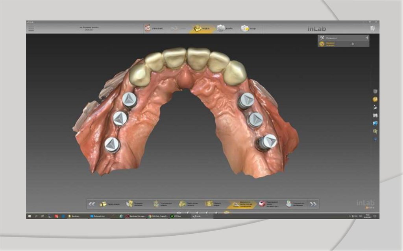Open the blue analysis tools side icon

(375, 123)
